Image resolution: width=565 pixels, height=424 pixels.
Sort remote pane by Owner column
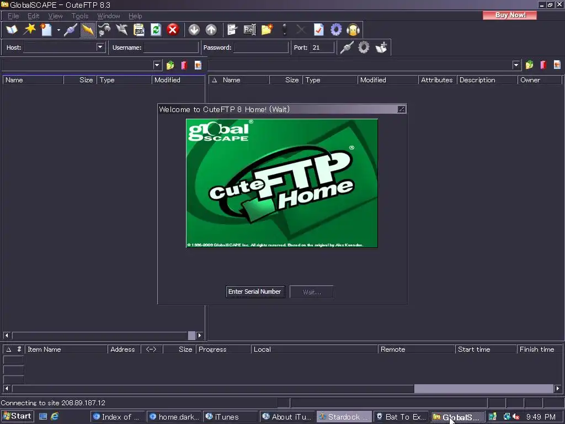pos(540,80)
